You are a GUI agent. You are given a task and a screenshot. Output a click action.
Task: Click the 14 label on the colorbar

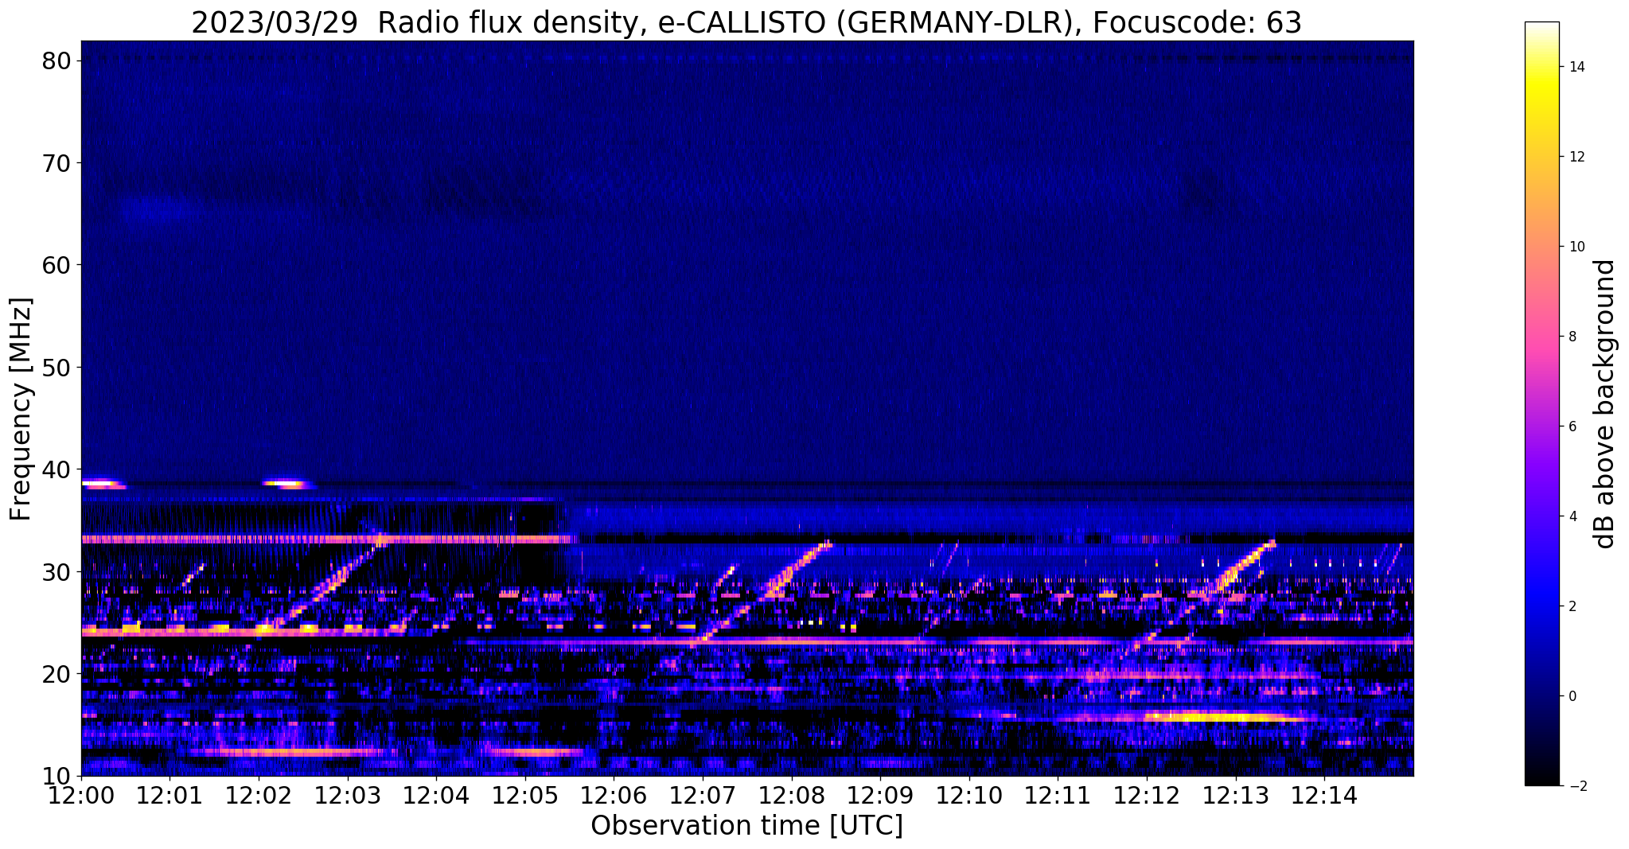pos(1576,67)
